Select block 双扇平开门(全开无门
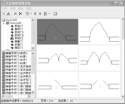The height and width of the screenshot is (104, 125). coord(16,83)
